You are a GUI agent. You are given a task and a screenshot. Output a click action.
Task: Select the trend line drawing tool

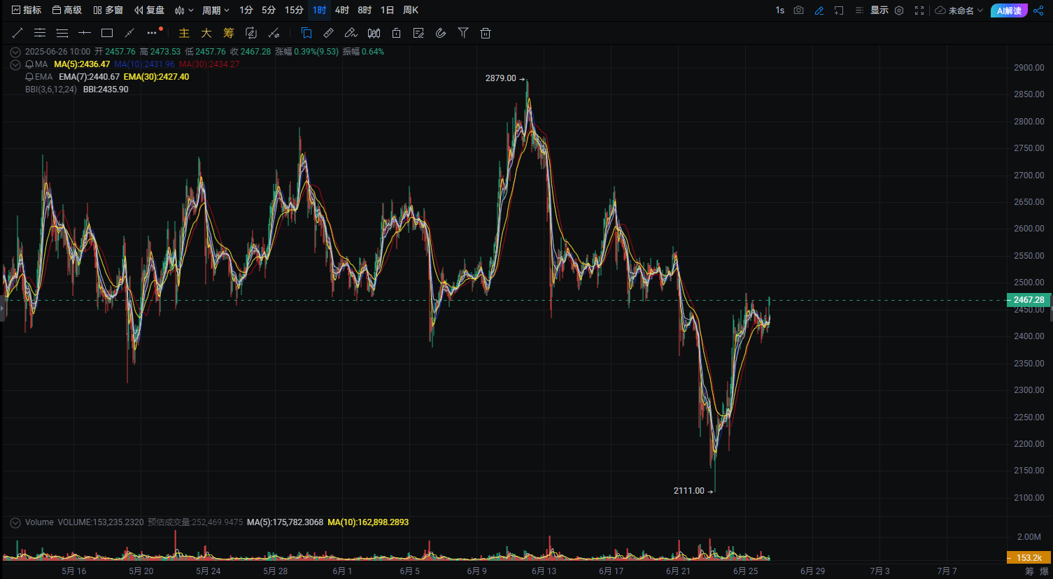point(17,33)
